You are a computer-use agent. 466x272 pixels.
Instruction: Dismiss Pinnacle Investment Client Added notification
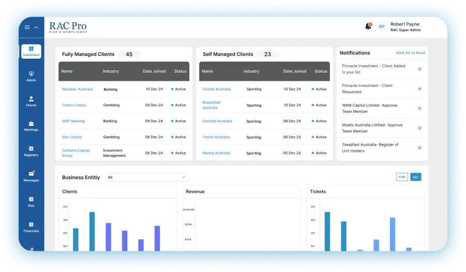click(419, 69)
